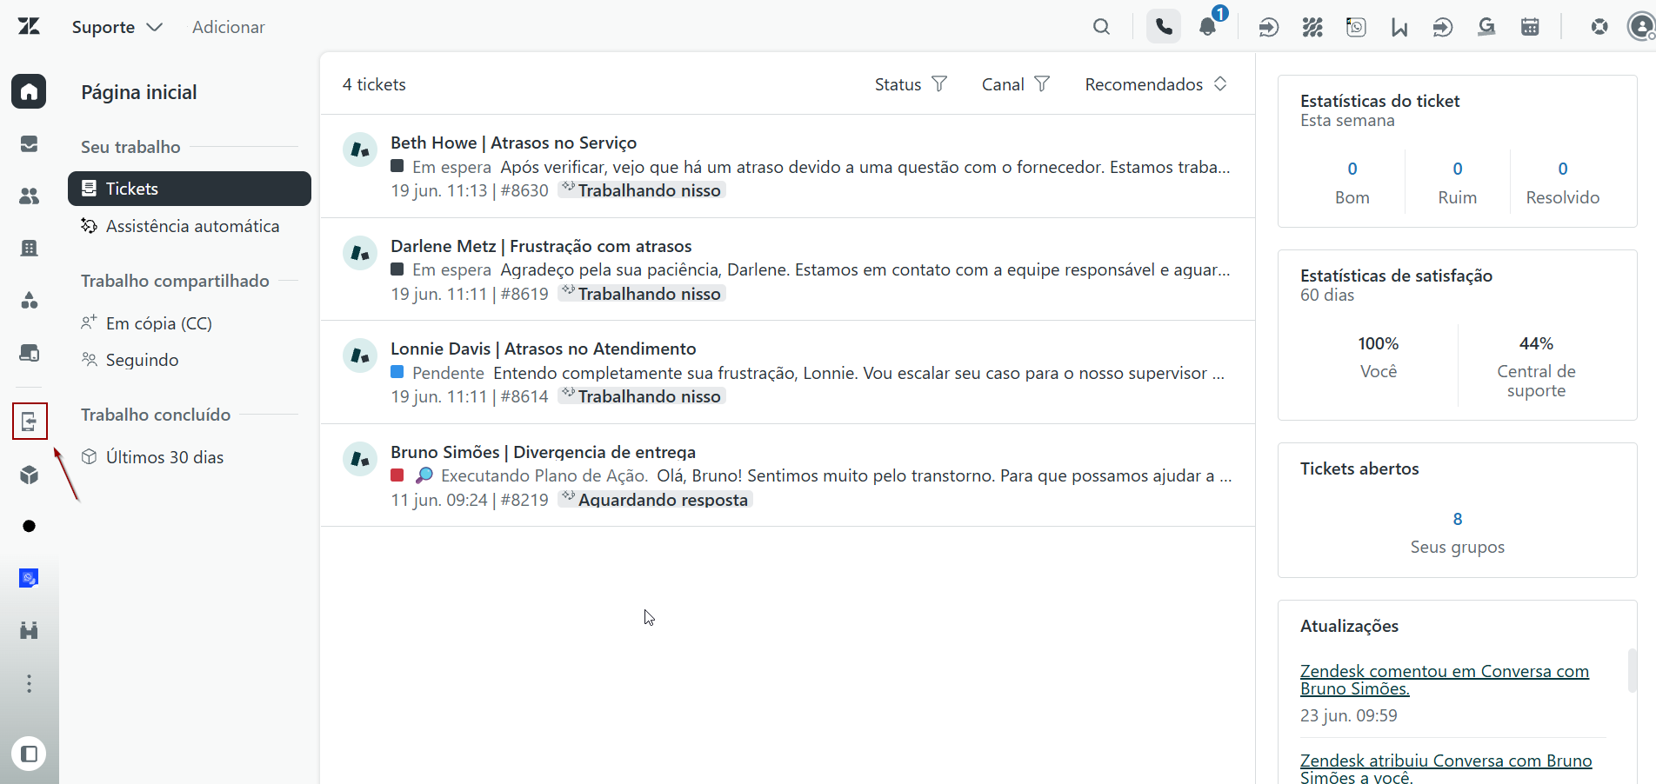Open the devices icon in sidebar
Screen dimensions: 1656x784
(29, 353)
